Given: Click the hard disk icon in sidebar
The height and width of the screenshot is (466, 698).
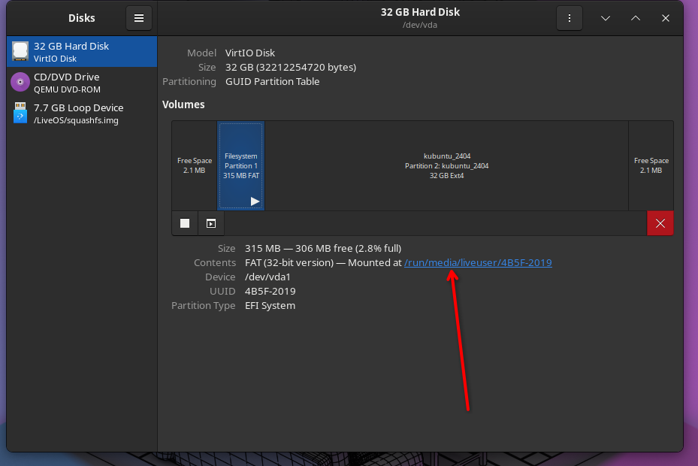Looking at the screenshot, I should [20, 52].
